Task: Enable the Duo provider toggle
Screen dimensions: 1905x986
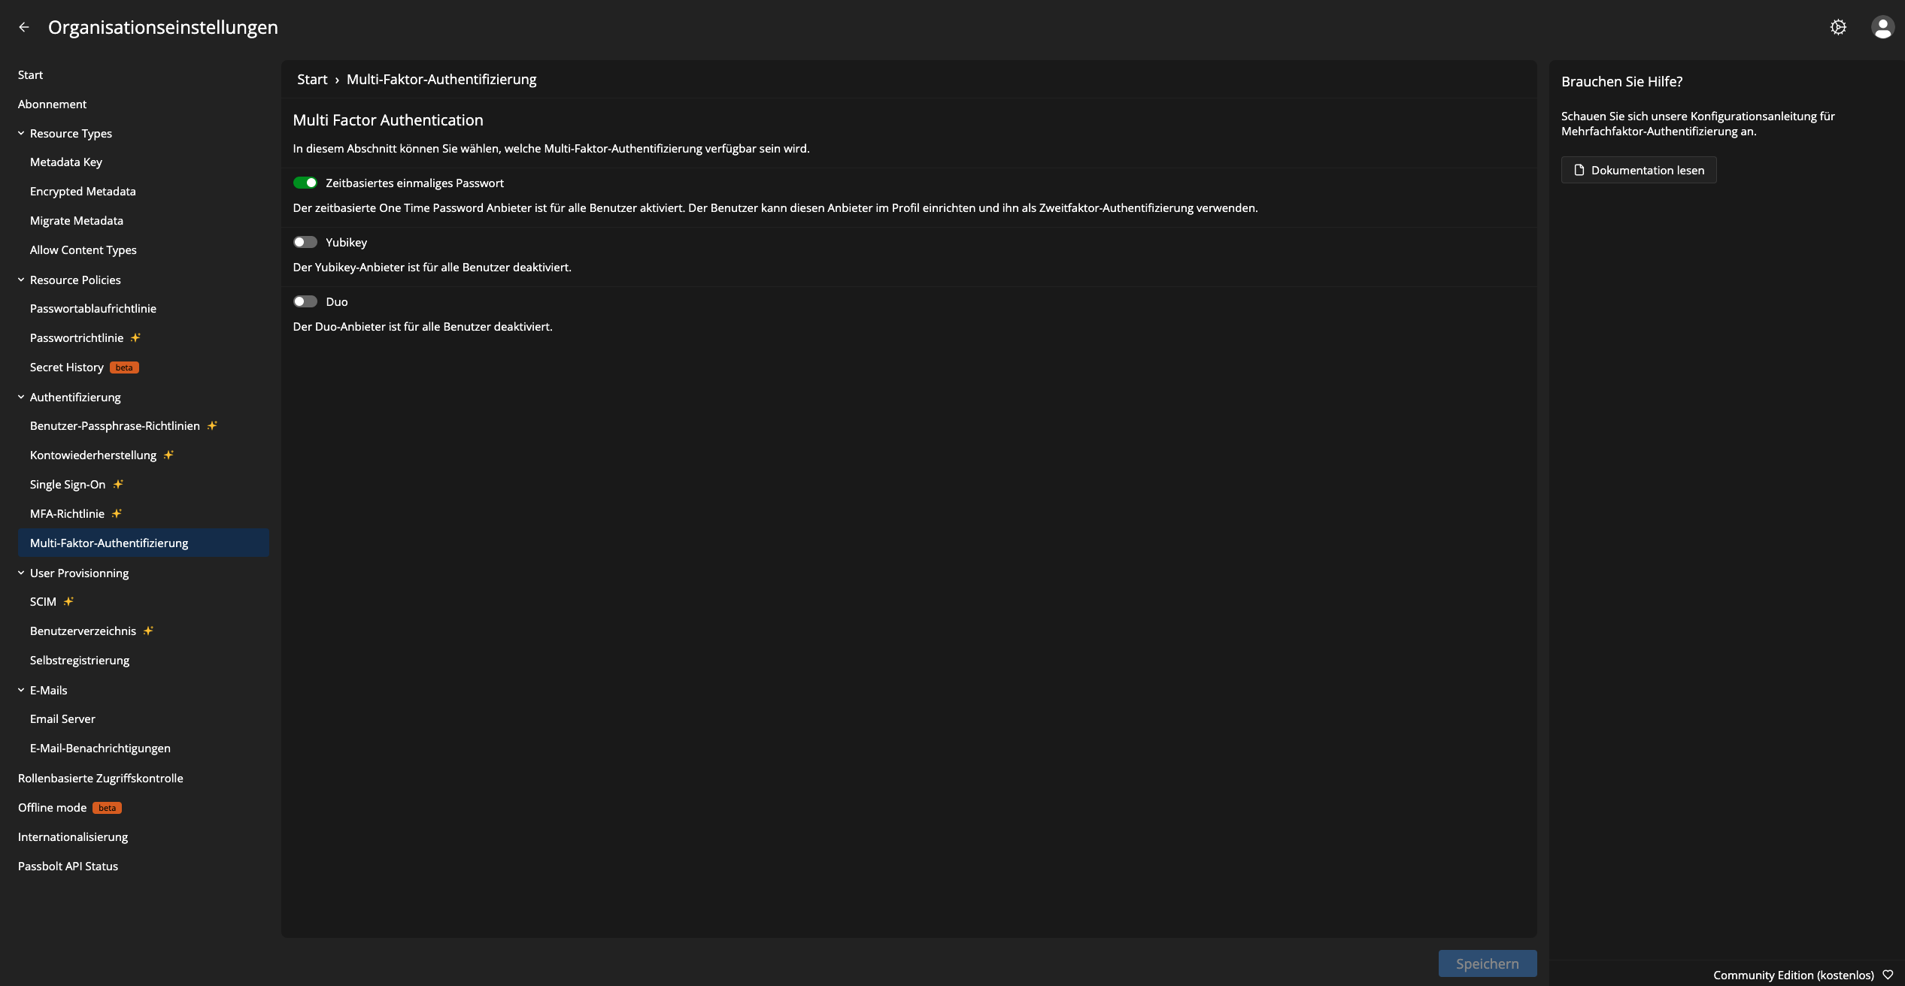Action: coord(305,301)
